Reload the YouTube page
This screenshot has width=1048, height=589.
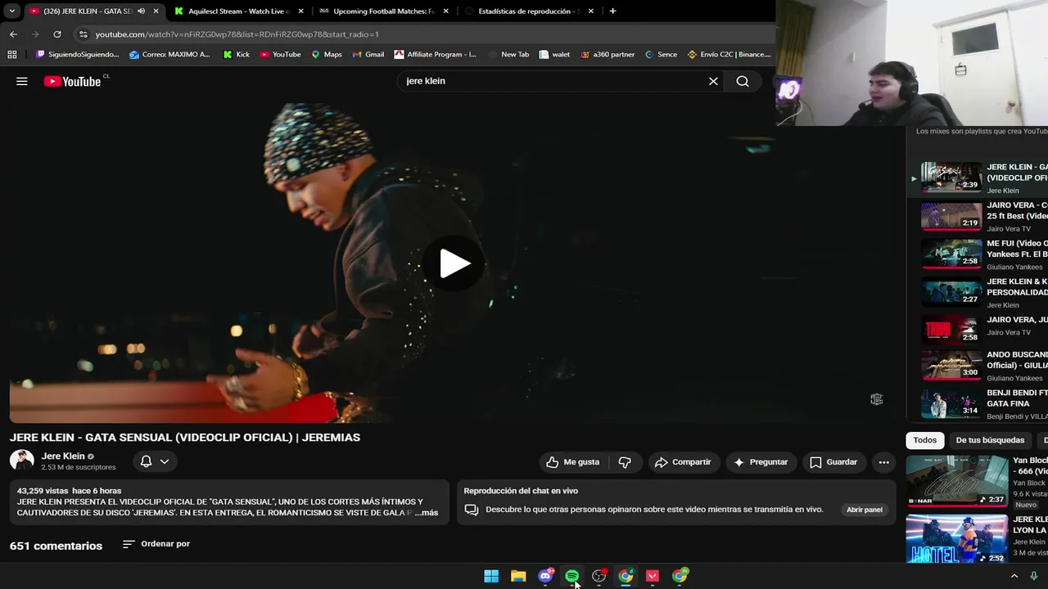57,34
